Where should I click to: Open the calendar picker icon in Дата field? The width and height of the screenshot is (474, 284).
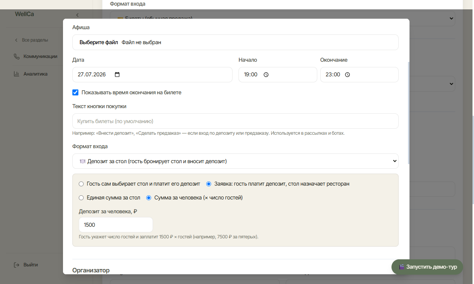point(117,74)
